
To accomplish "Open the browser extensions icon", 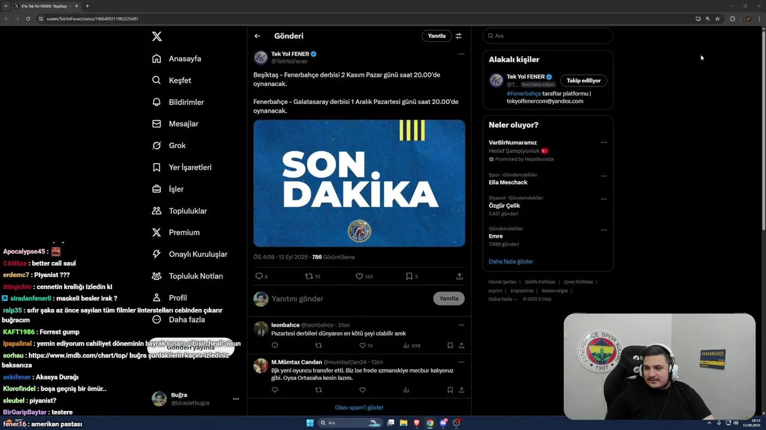I will click(x=732, y=19).
